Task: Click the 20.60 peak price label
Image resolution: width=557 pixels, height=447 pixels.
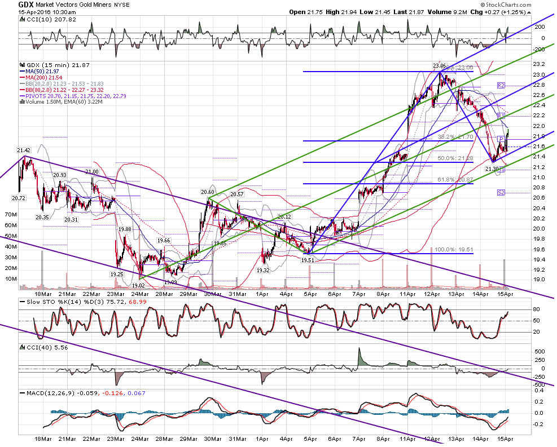Action: click(x=208, y=192)
